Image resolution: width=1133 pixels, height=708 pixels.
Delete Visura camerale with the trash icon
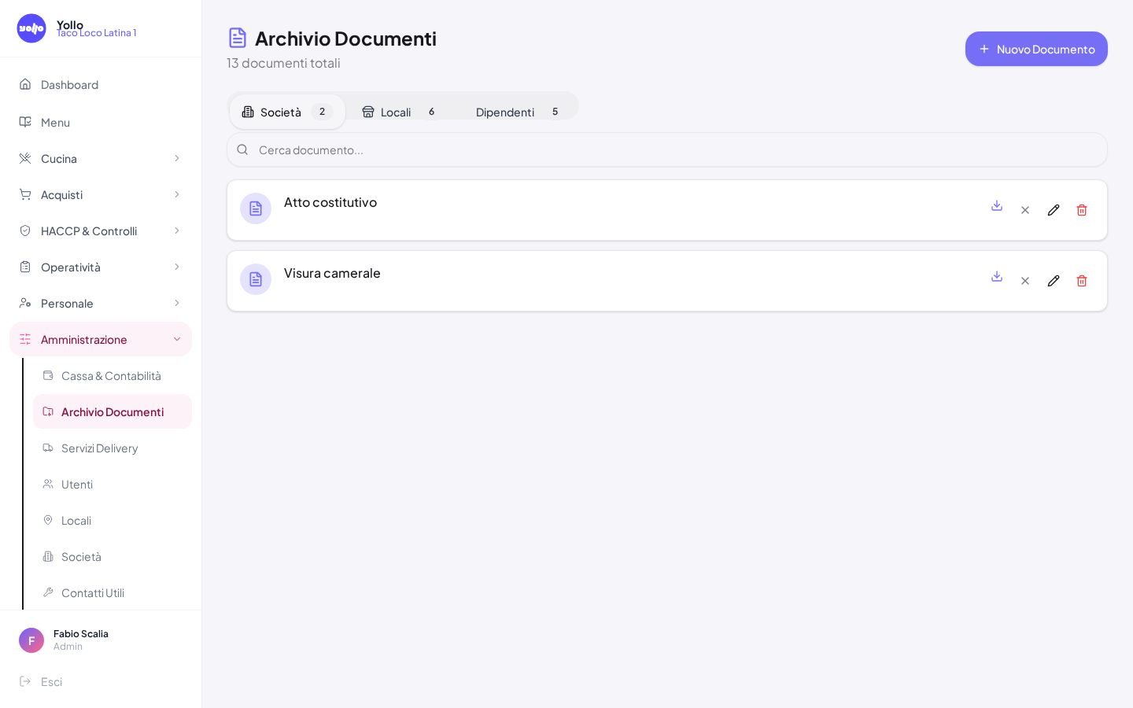1082,281
